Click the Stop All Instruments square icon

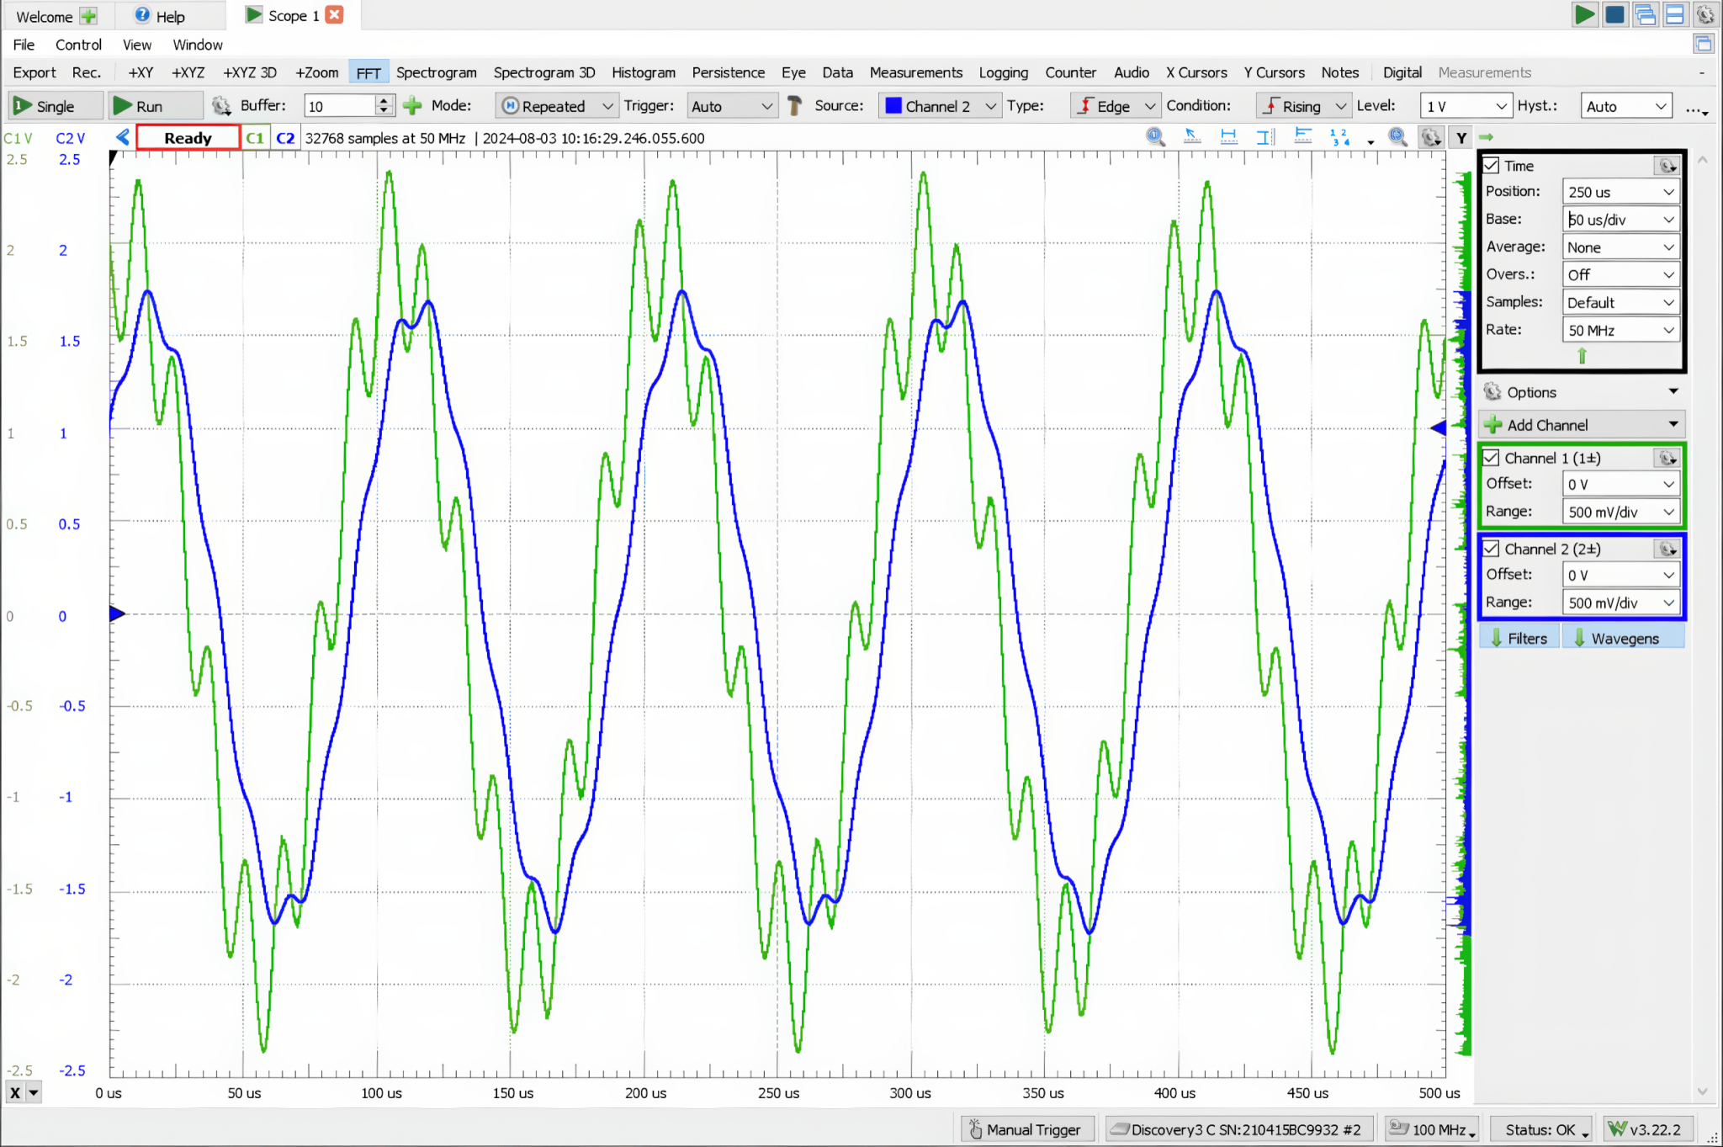point(1615,14)
